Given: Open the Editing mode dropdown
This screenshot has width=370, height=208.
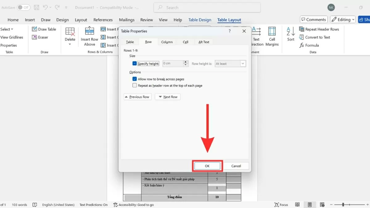Looking at the screenshot, I should 343,19.
